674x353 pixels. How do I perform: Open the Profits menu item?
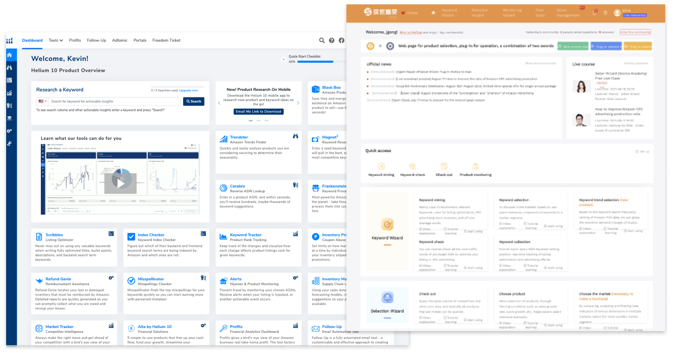coord(75,40)
